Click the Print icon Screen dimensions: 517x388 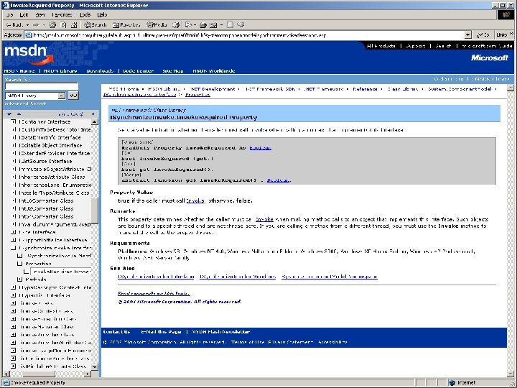pos(202,24)
